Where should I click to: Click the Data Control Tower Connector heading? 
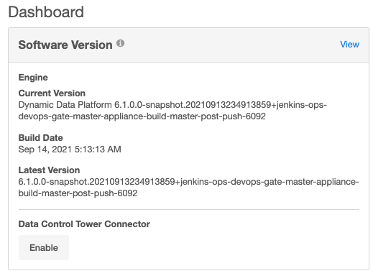(84, 224)
